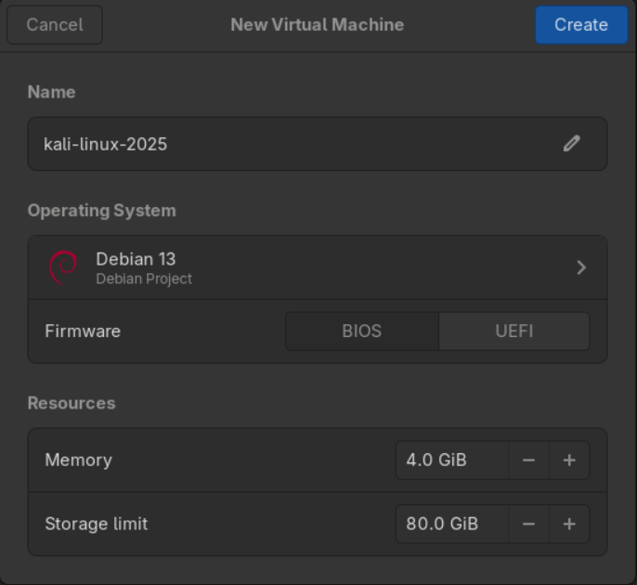637x585 pixels.
Task: Click the Memory row label
Action: pyautogui.click(x=78, y=461)
